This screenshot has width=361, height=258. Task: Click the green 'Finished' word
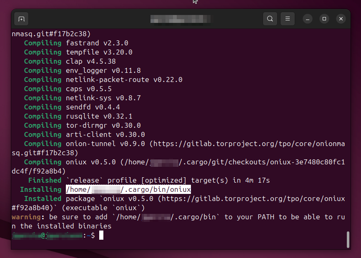[x=45, y=180]
